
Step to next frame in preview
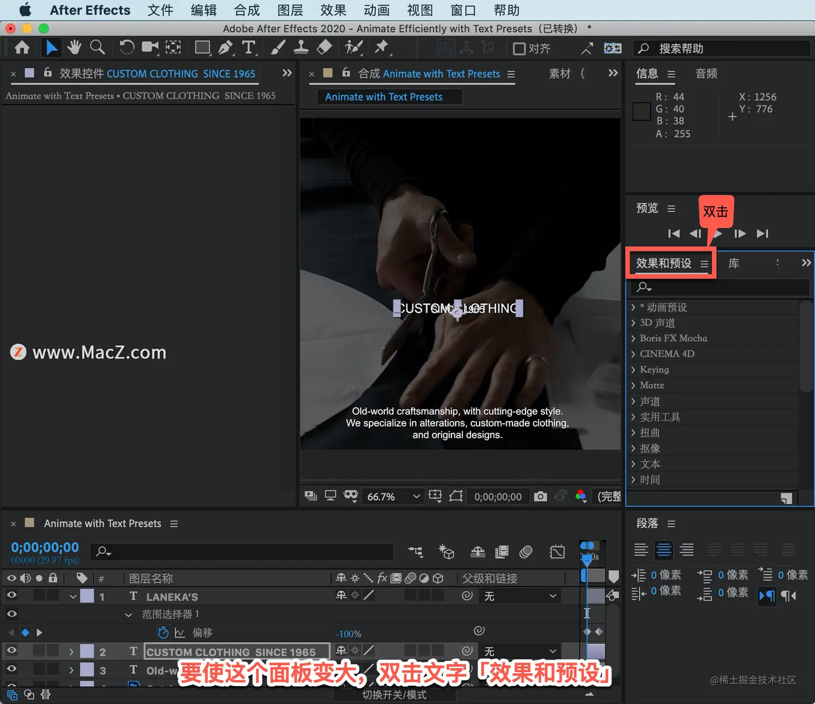[x=740, y=234]
